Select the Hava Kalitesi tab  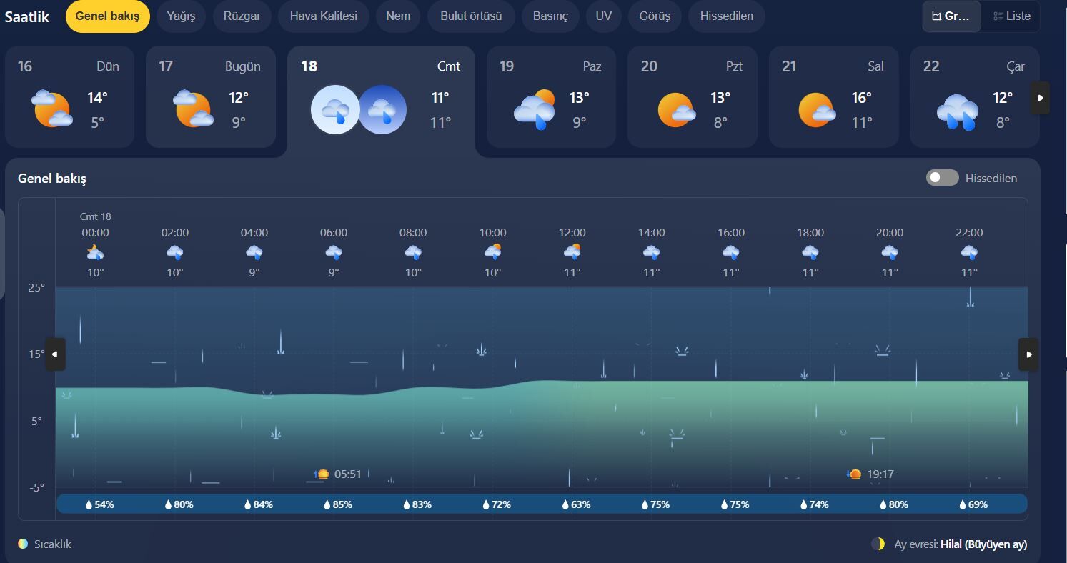pos(323,16)
